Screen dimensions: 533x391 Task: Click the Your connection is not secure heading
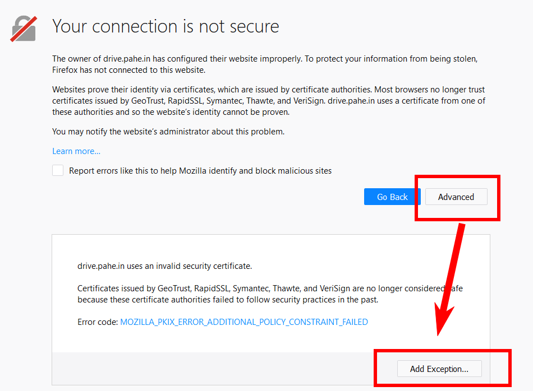pyautogui.click(x=166, y=26)
